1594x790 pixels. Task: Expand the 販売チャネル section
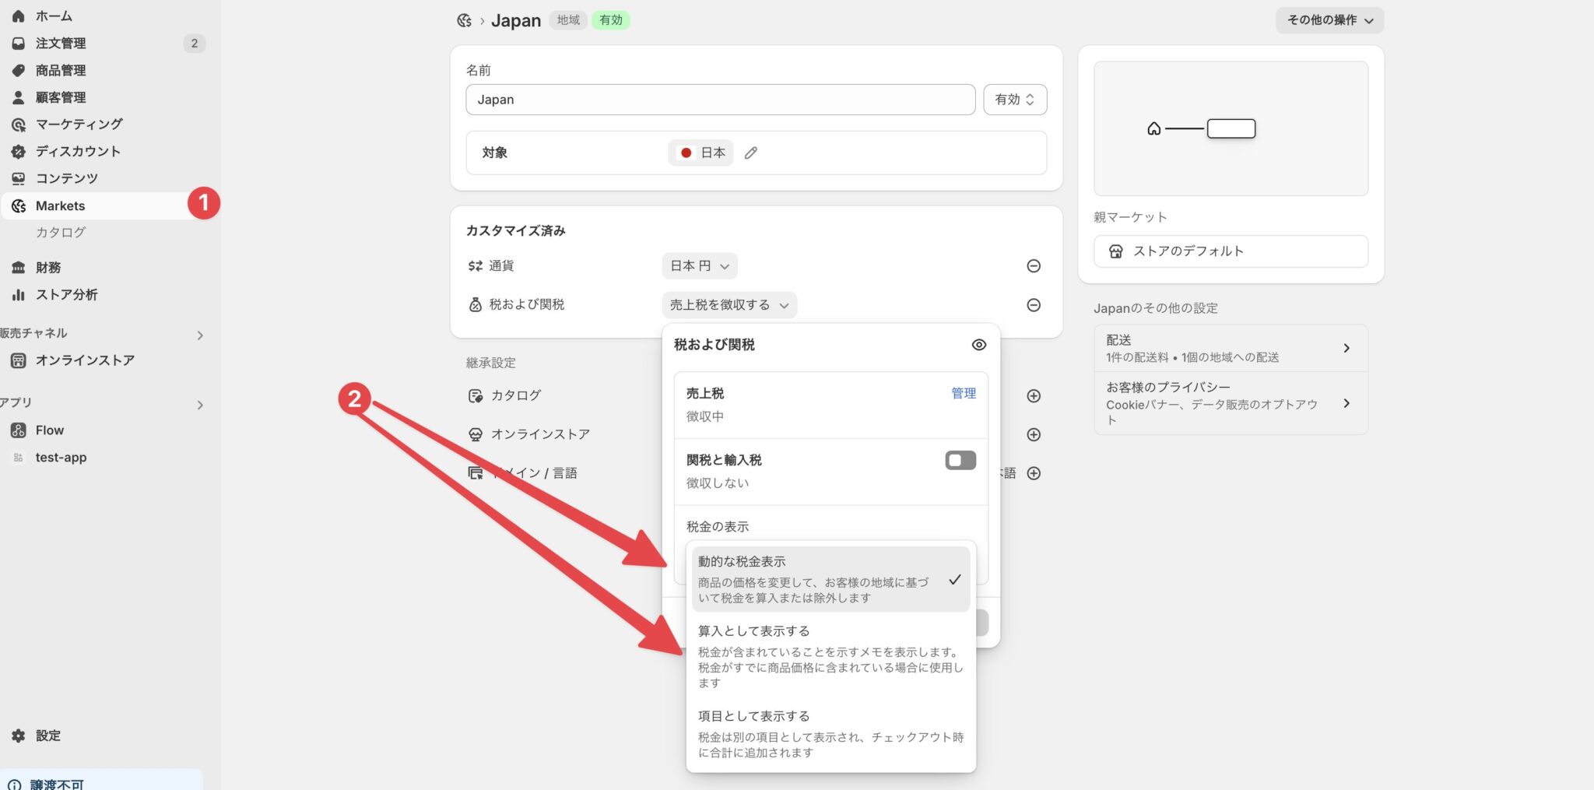click(x=198, y=335)
